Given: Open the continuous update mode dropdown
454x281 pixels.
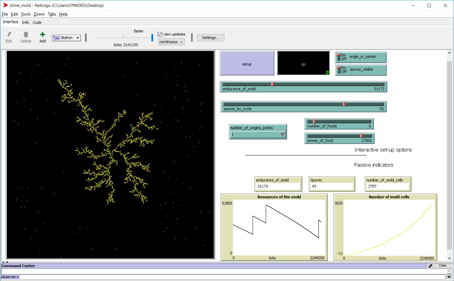Looking at the screenshot, I should tap(171, 42).
